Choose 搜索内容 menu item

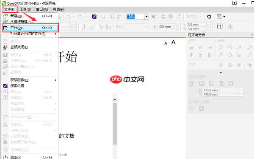pyautogui.click(x=30, y=86)
